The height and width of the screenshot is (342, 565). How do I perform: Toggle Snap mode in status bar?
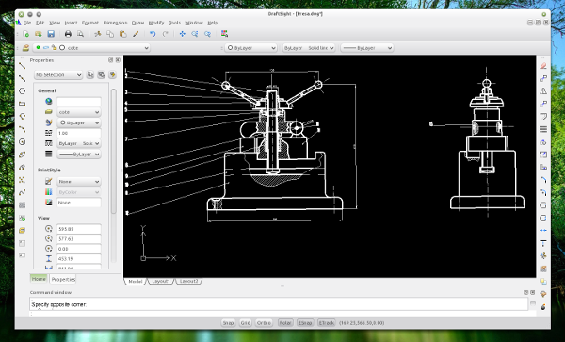228,323
